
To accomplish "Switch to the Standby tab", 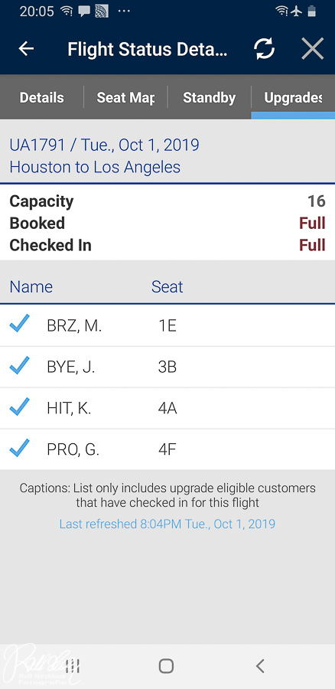I will (x=209, y=97).
